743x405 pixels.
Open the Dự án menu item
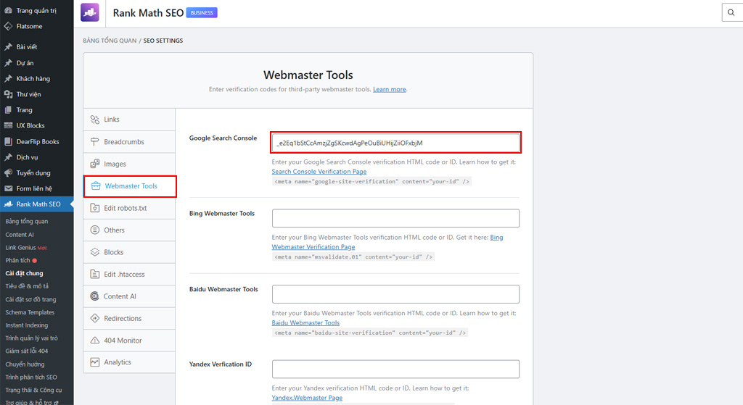[x=36, y=63]
